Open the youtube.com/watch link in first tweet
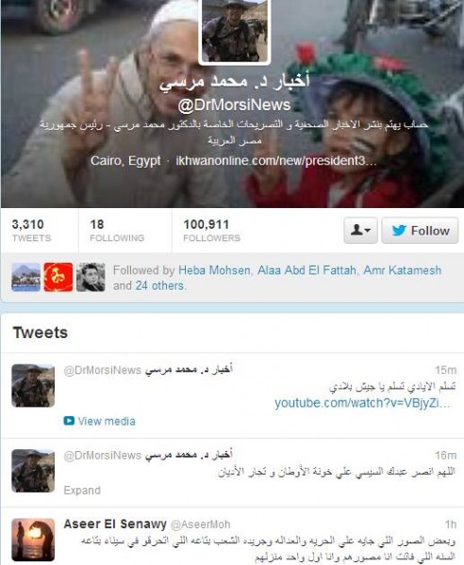The height and width of the screenshot is (565, 464). coord(362,403)
